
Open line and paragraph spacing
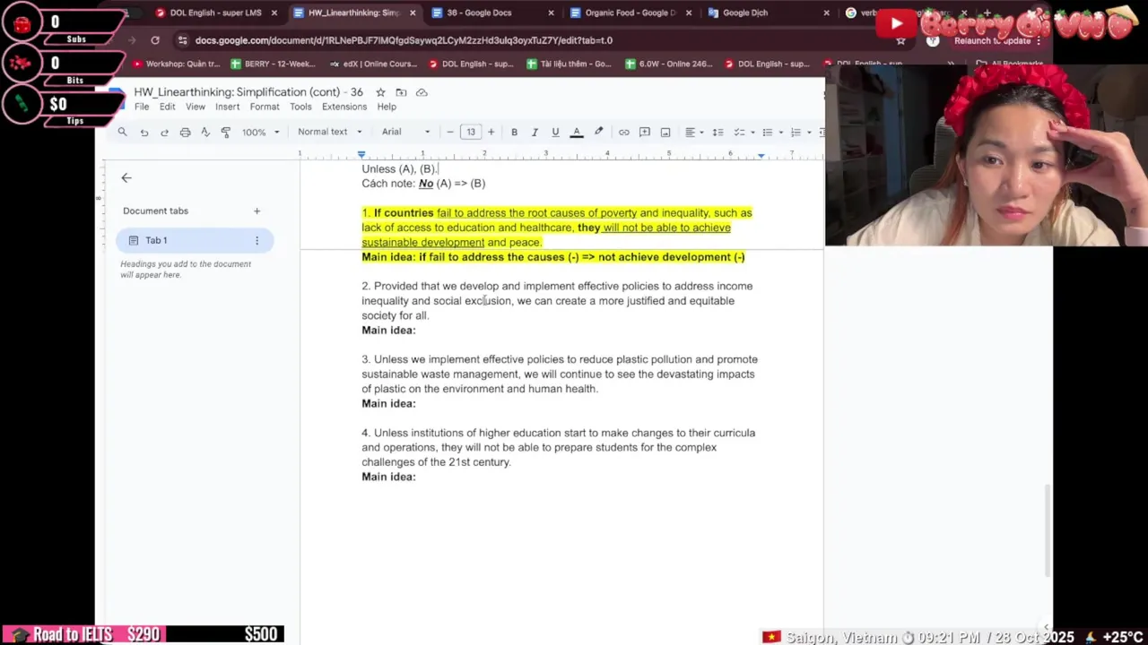coord(717,133)
